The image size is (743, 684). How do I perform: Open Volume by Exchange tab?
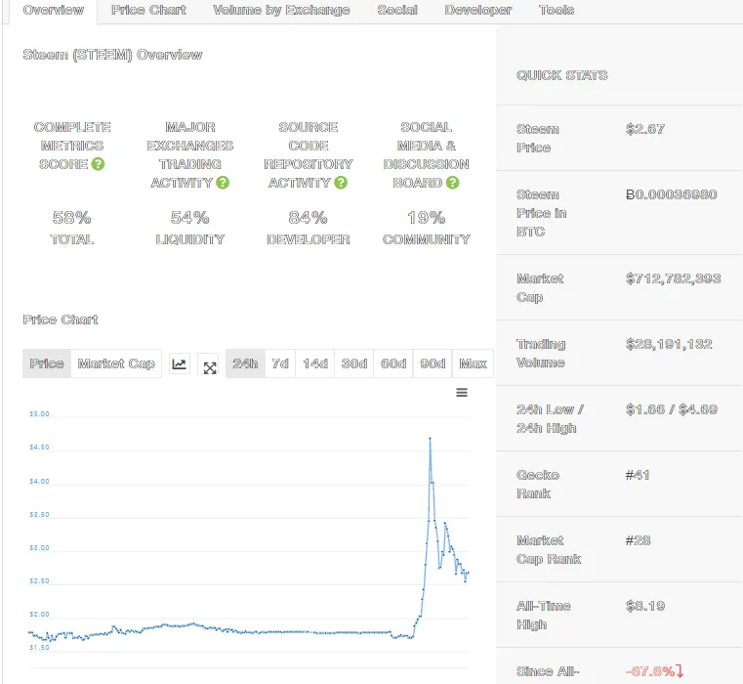coord(281,10)
